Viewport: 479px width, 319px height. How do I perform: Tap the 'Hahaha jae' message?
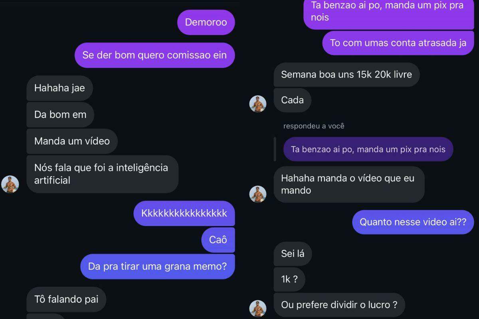59,88
